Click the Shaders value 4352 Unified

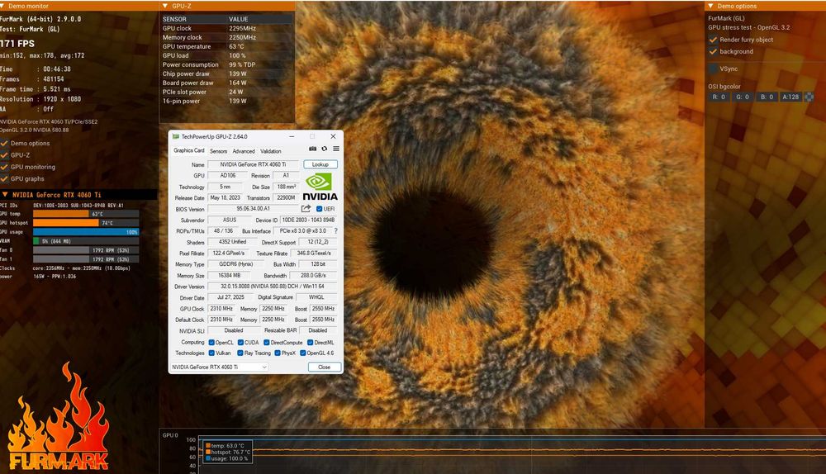[232, 242]
